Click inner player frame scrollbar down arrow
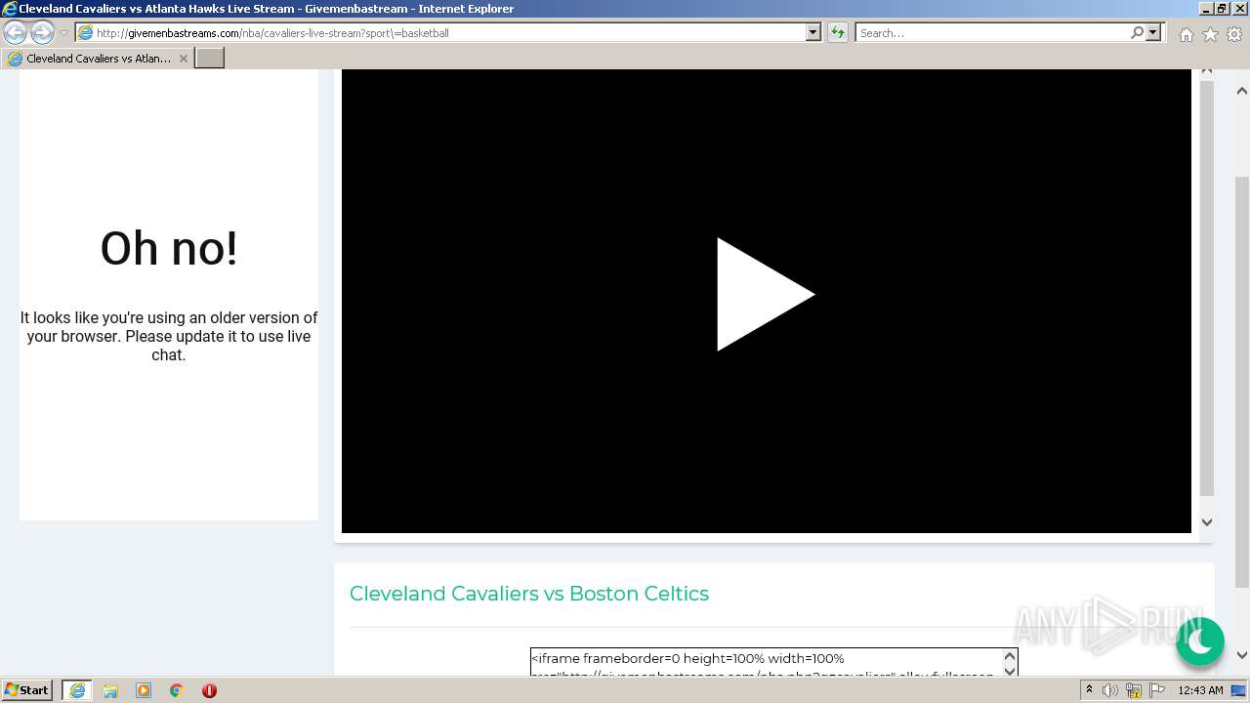Screen dimensions: 1250x703 click(x=1207, y=522)
